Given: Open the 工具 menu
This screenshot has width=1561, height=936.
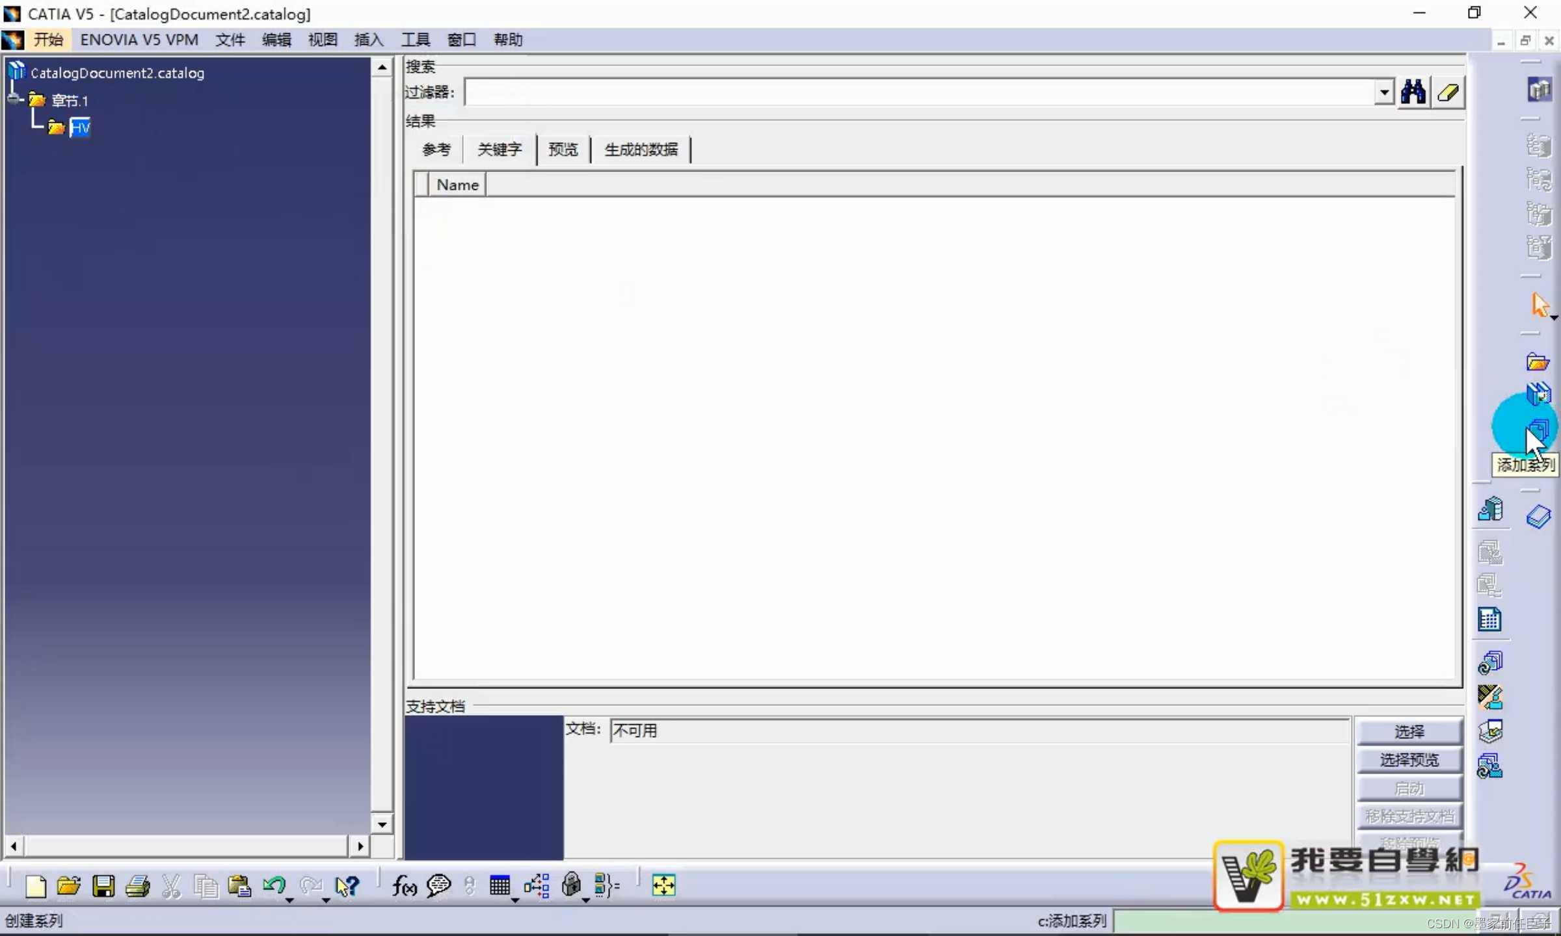Looking at the screenshot, I should (415, 40).
